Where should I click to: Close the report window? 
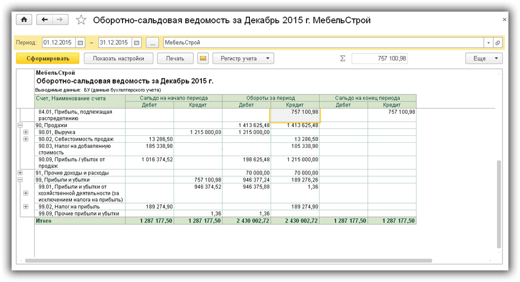(504, 20)
